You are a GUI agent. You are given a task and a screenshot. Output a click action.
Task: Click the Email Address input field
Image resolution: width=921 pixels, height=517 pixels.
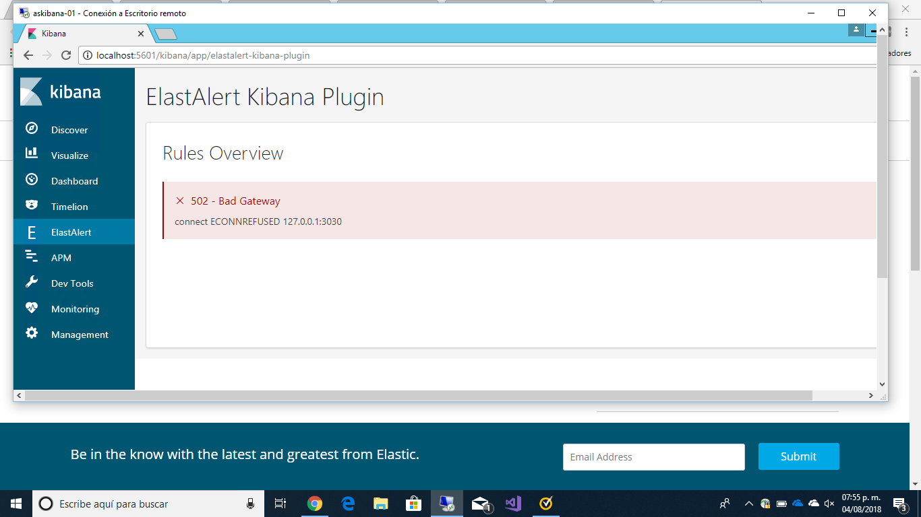click(653, 456)
